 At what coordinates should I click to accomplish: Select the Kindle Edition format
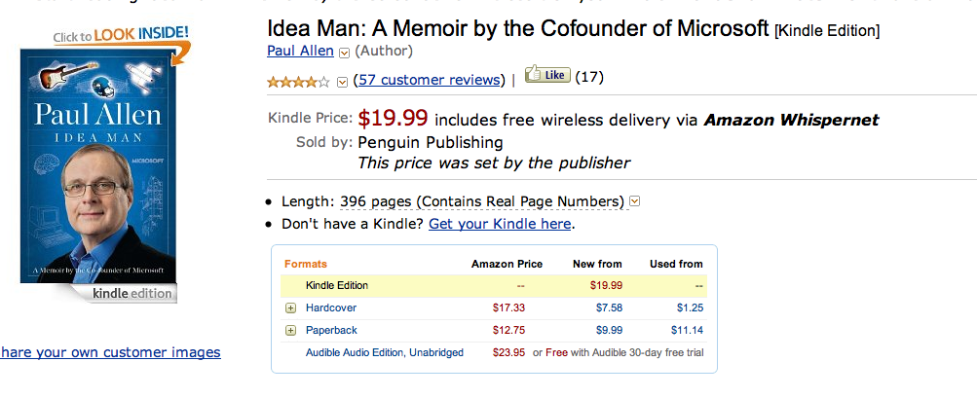337,285
